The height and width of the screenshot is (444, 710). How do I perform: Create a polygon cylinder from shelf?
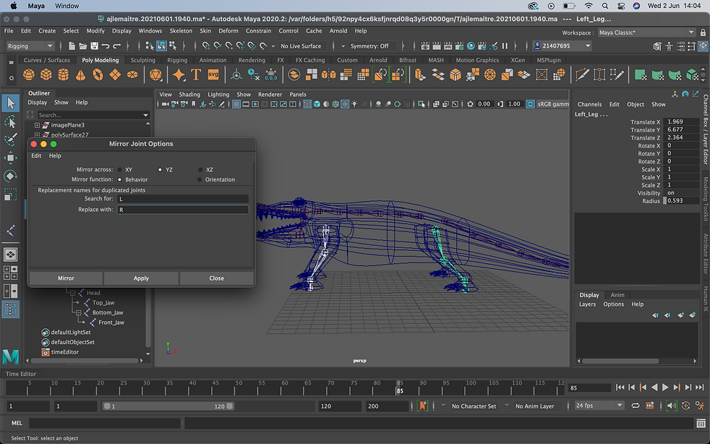[x=63, y=74]
